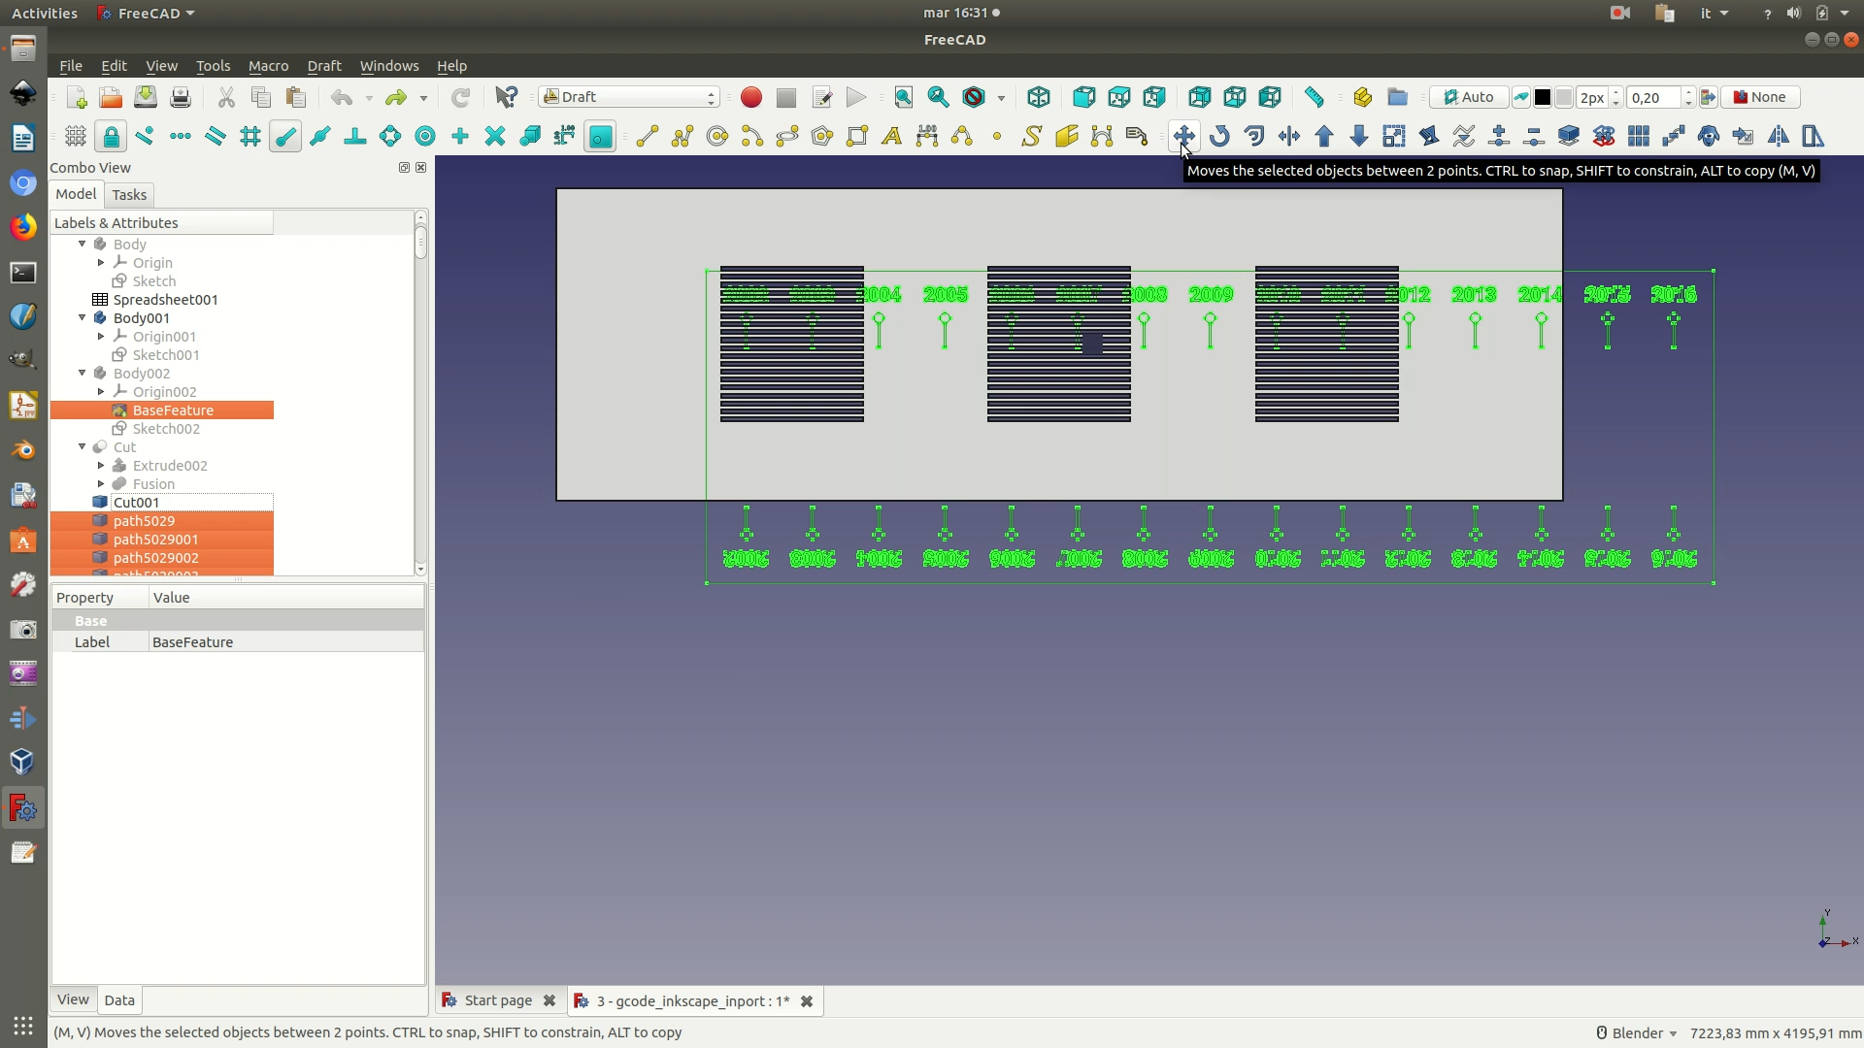The width and height of the screenshot is (1864, 1048).
Task: Select the Draft Circle tool
Action: point(717,137)
